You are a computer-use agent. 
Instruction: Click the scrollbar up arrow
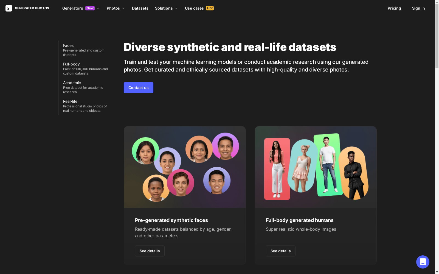tap(437, 2)
